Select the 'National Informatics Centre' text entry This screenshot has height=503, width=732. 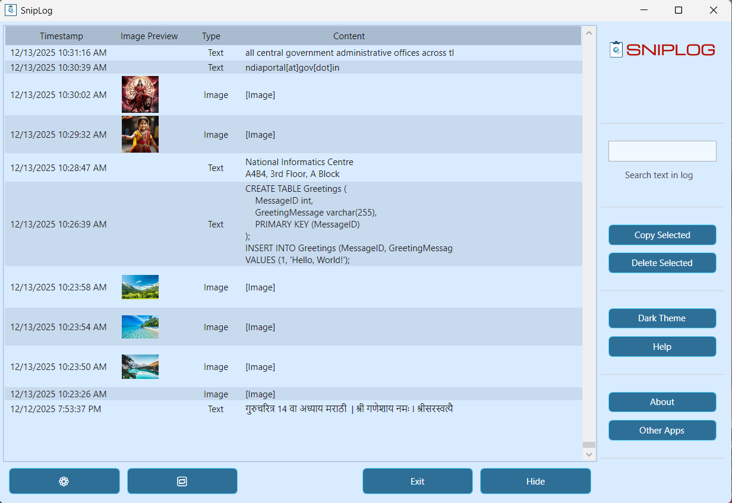(294, 168)
